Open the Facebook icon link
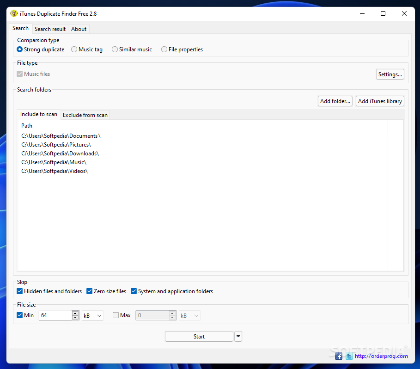The height and width of the screenshot is (369, 420). [339, 356]
